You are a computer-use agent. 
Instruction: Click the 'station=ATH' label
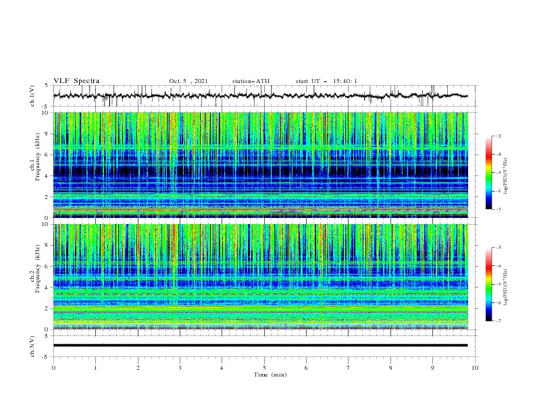pos(251,81)
